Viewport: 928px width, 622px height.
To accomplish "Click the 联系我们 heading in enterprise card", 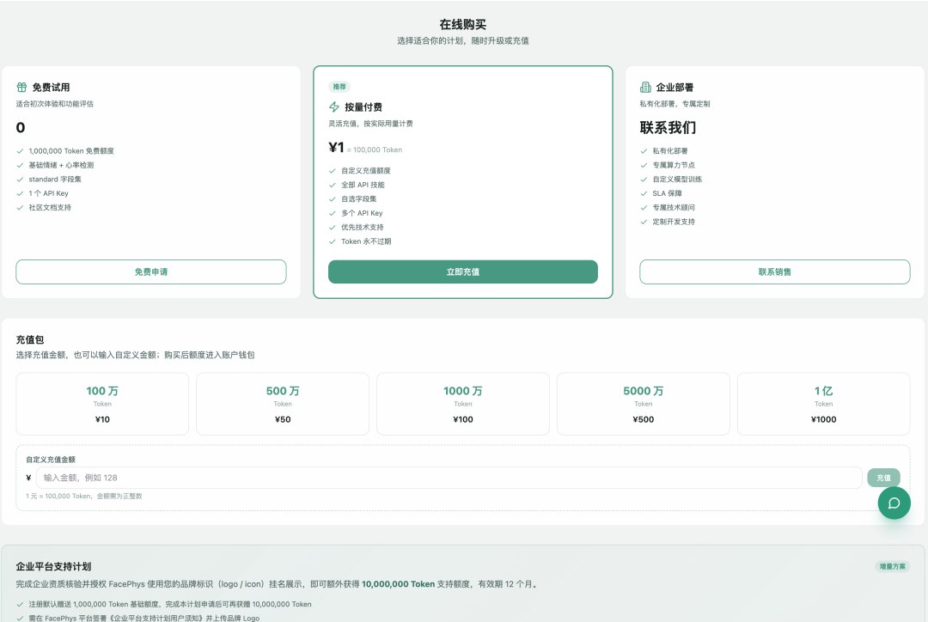I will (668, 127).
